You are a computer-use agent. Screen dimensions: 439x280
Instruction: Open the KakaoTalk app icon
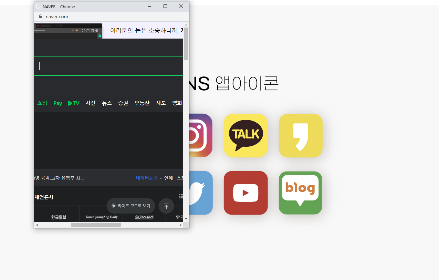tap(245, 135)
